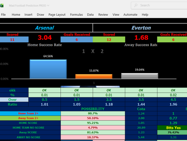The image size is (187, 141).
Task: Click the Home Success Rate label
Action: 45,45
